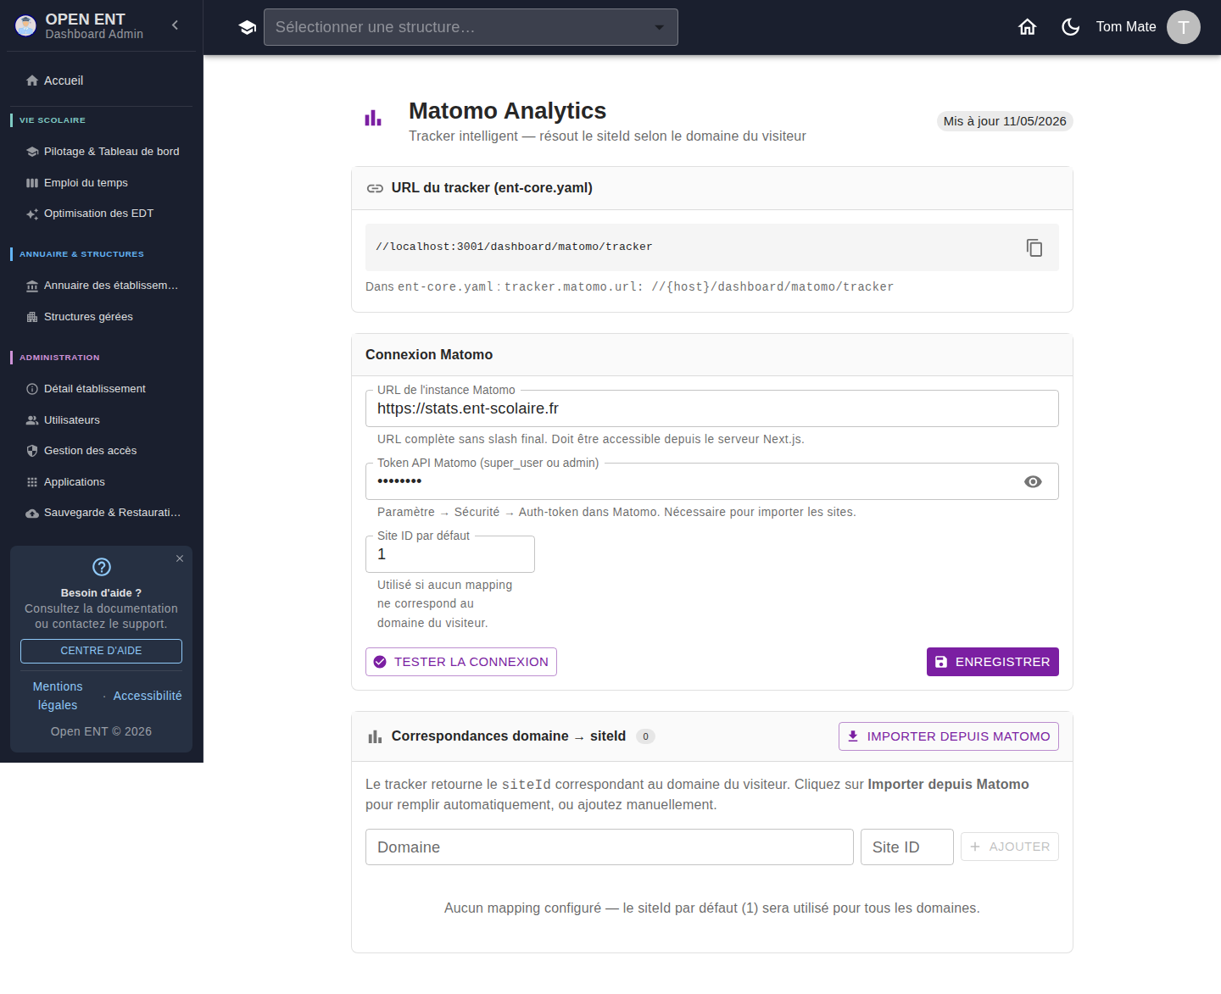The image size is (1221, 994).
Task: Click the Pilotage graduation cap icon
Action: tap(32, 152)
